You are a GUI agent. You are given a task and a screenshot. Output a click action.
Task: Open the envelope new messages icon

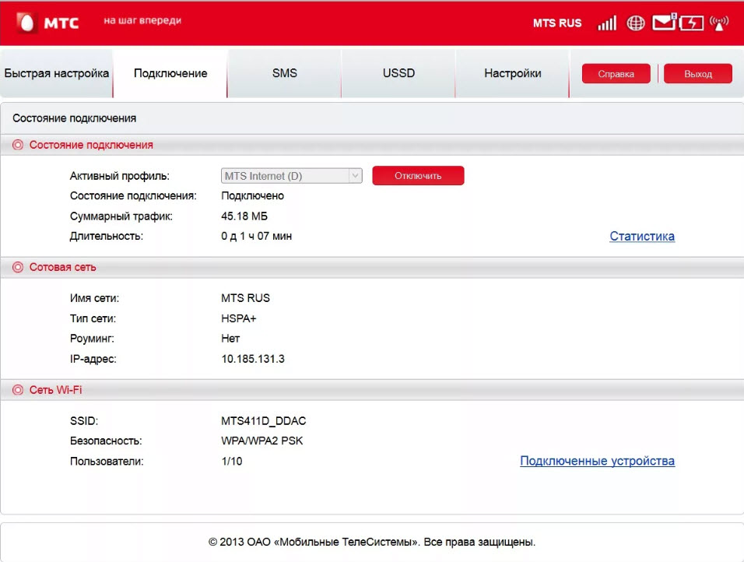664,23
